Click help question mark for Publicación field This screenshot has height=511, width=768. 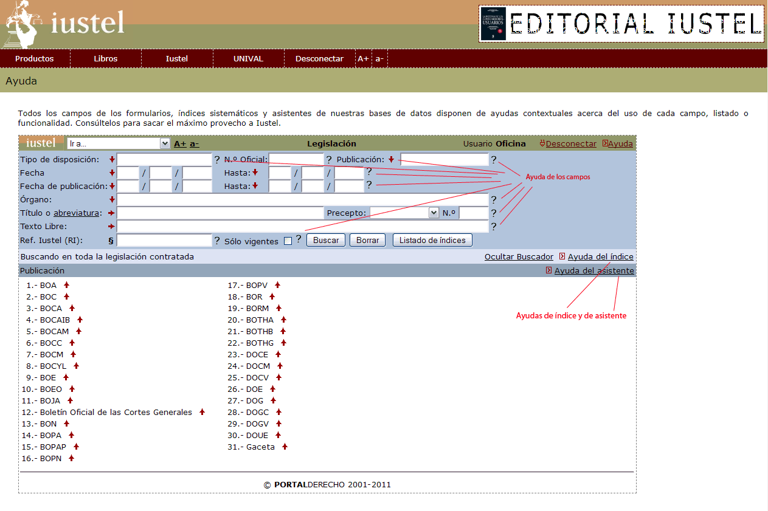click(x=494, y=160)
